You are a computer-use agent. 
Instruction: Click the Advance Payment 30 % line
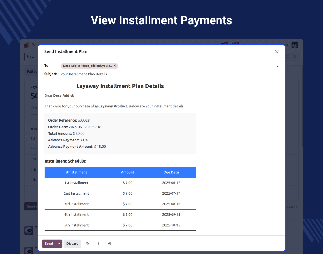[68, 140]
